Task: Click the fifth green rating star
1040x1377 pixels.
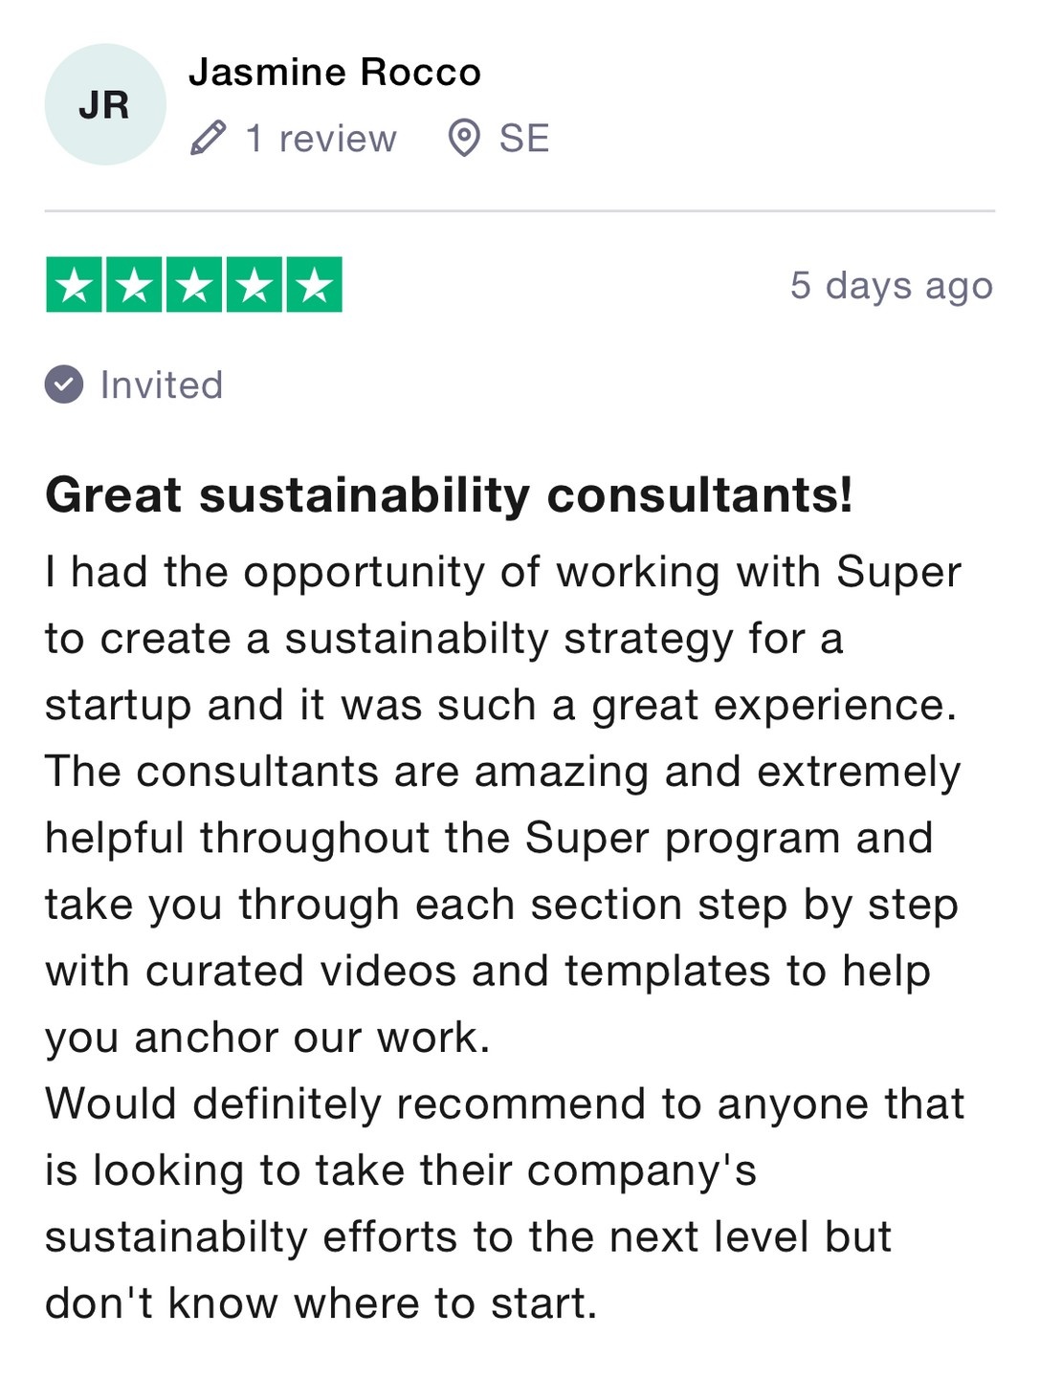Action: [x=314, y=285]
